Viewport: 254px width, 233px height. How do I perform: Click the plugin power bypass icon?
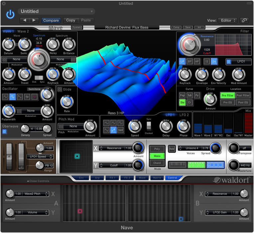pos(11,14)
